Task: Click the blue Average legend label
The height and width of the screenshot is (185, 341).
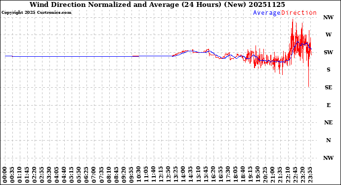Action: pos(267,13)
